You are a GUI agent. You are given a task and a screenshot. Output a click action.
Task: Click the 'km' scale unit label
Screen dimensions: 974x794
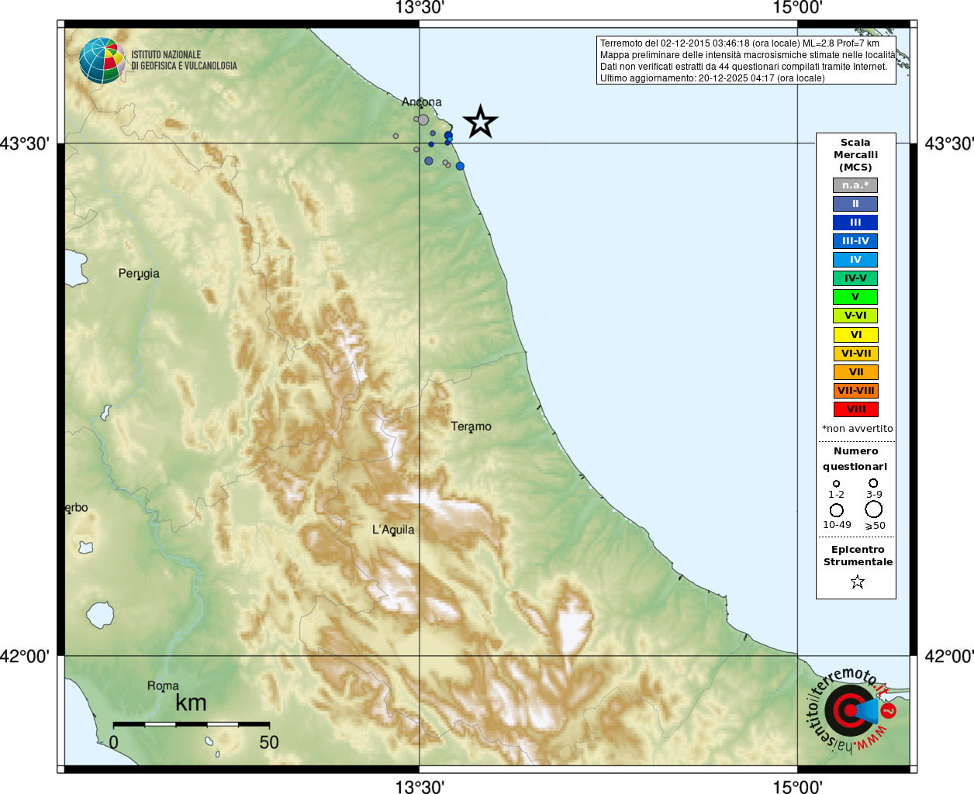[191, 703]
